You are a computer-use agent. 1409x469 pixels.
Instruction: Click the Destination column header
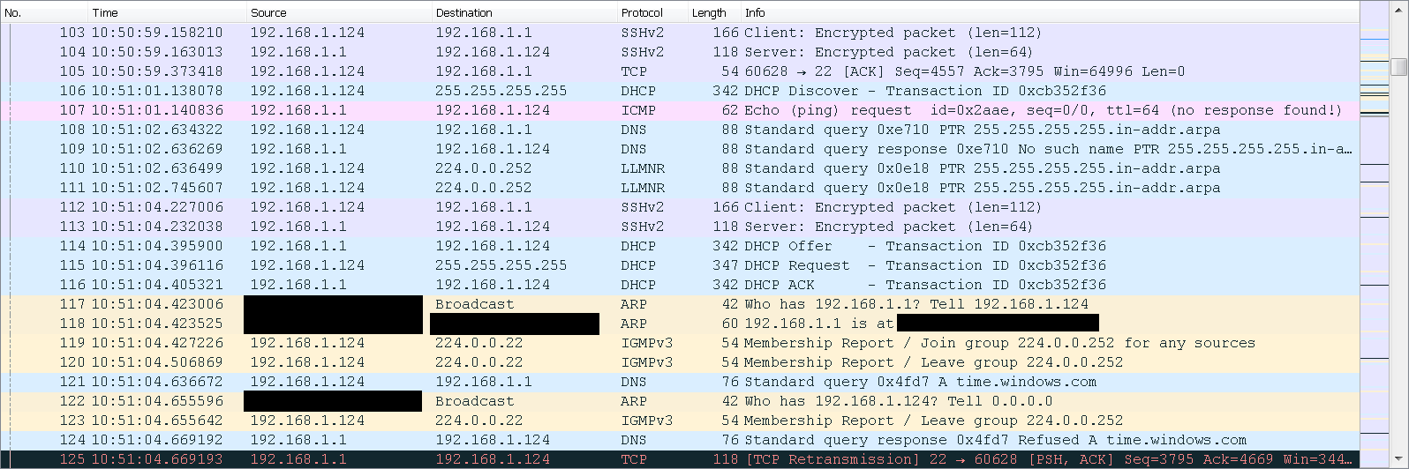coord(524,12)
